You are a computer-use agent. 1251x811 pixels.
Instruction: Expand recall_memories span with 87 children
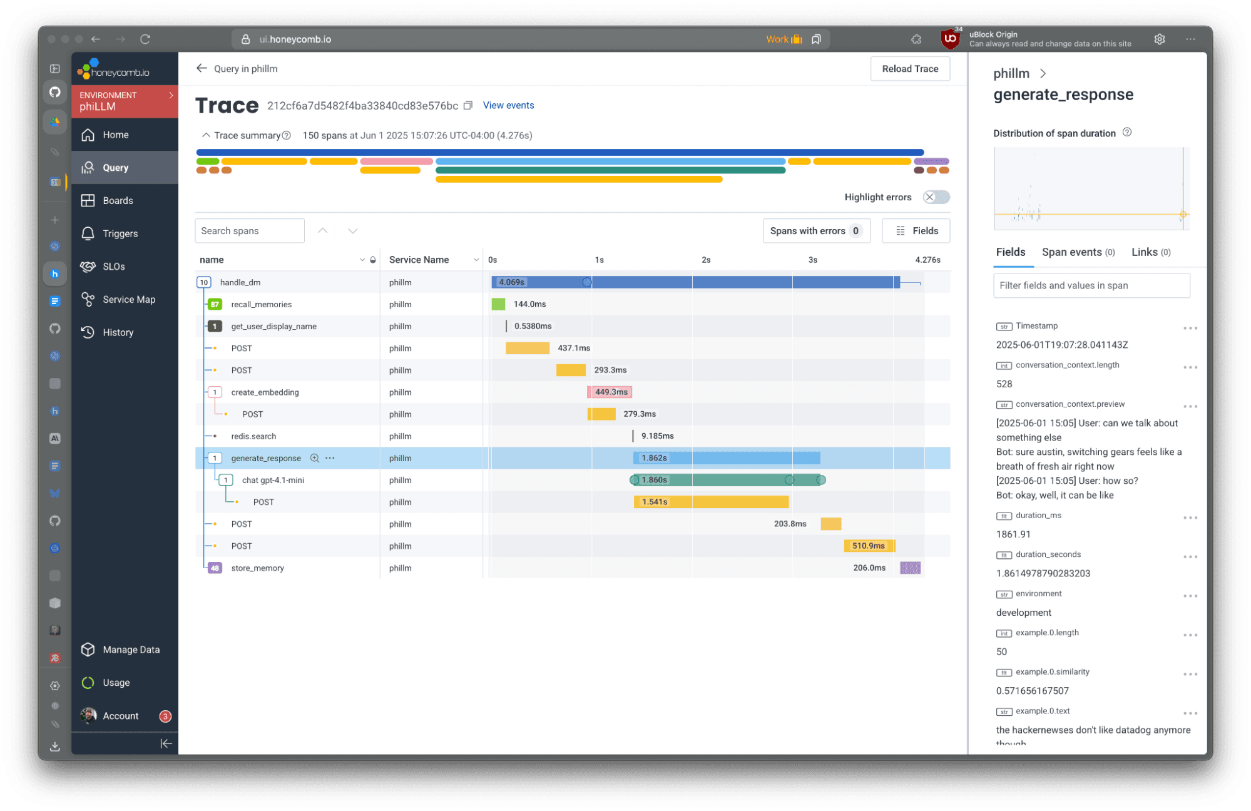coord(215,304)
